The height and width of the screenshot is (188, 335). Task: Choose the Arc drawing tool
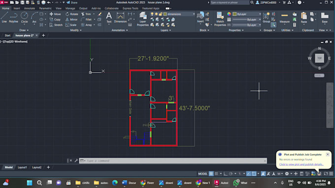34,17
